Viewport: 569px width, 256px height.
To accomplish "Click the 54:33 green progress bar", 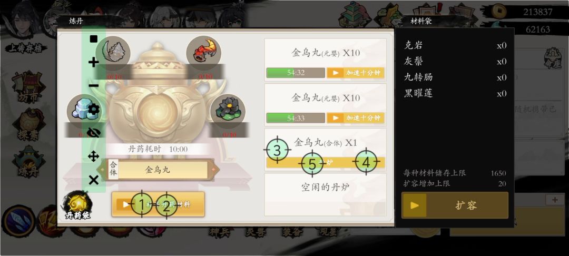I will pos(296,118).
